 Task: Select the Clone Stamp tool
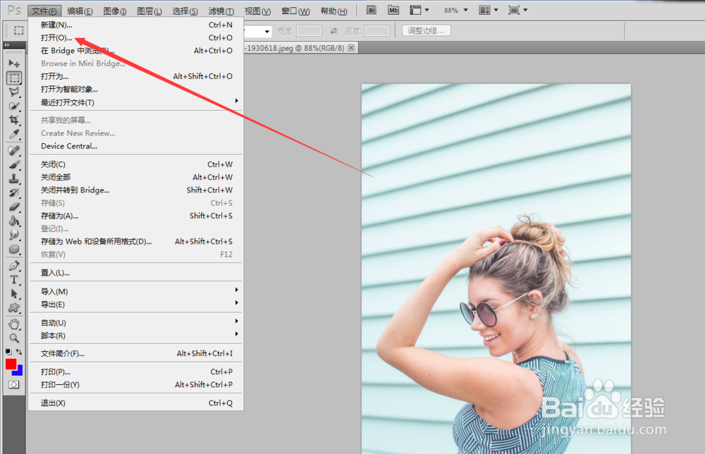14,178
